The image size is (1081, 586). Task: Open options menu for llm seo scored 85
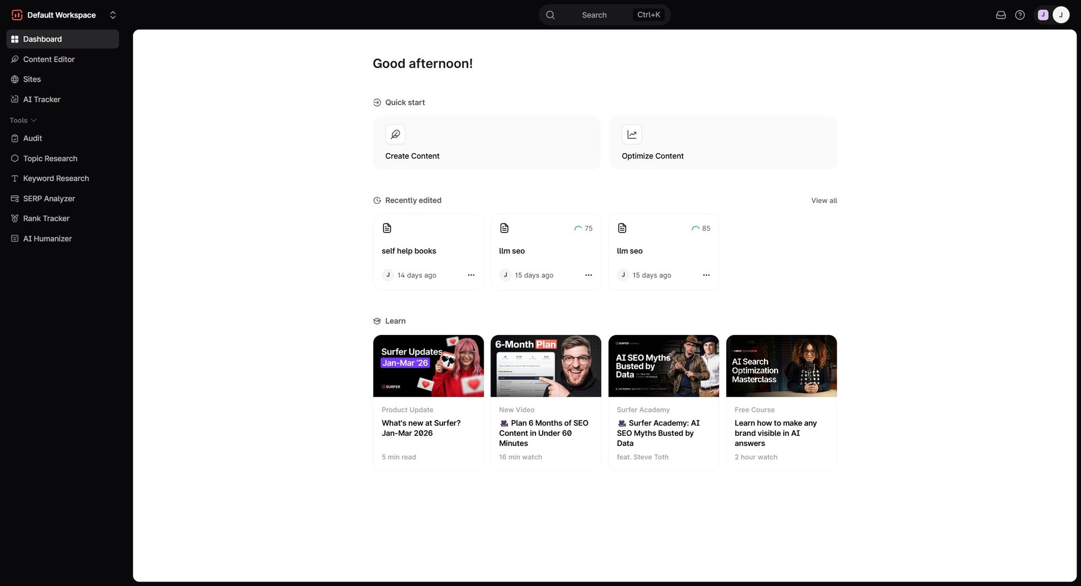pyautogui.click(x=706, y=275)
